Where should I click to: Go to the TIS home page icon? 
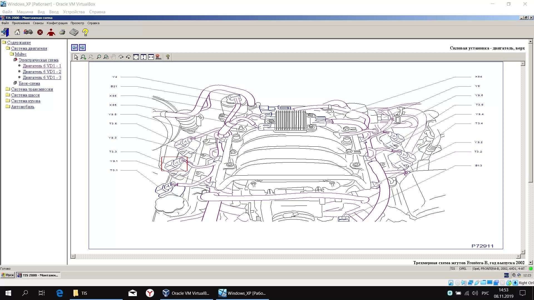click(17, 32)
